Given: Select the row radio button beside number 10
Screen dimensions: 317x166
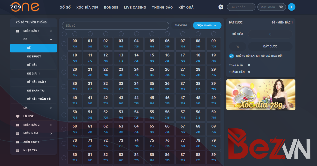Looking at the screenshot, I should point(64,58).
